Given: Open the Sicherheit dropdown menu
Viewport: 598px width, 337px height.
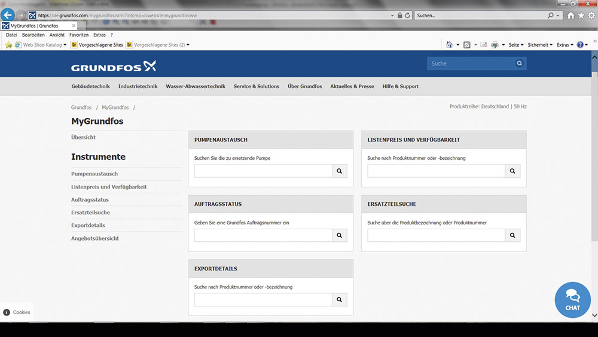Looking at the screenshot, I should 540,45.
